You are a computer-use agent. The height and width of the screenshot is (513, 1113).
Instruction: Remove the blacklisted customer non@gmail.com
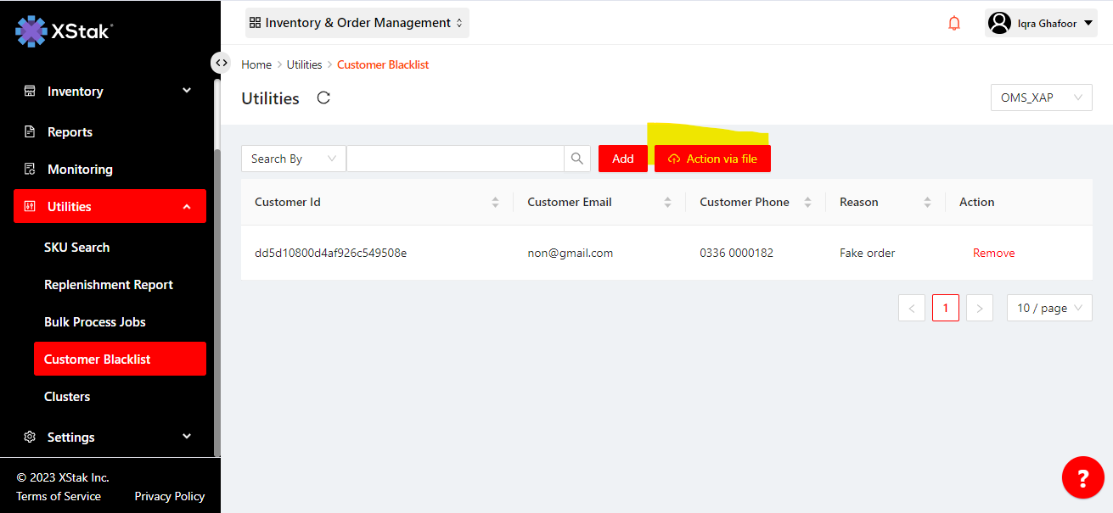(993, 253)
